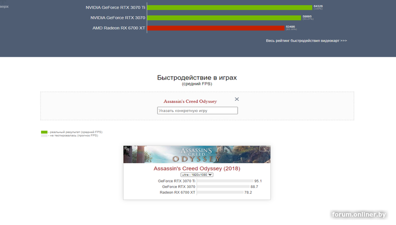This screenshot has width=396, height=225.
Task: Click the red Assassin's Creed Odyssey tag text
Action: click(x=190, y=101)
